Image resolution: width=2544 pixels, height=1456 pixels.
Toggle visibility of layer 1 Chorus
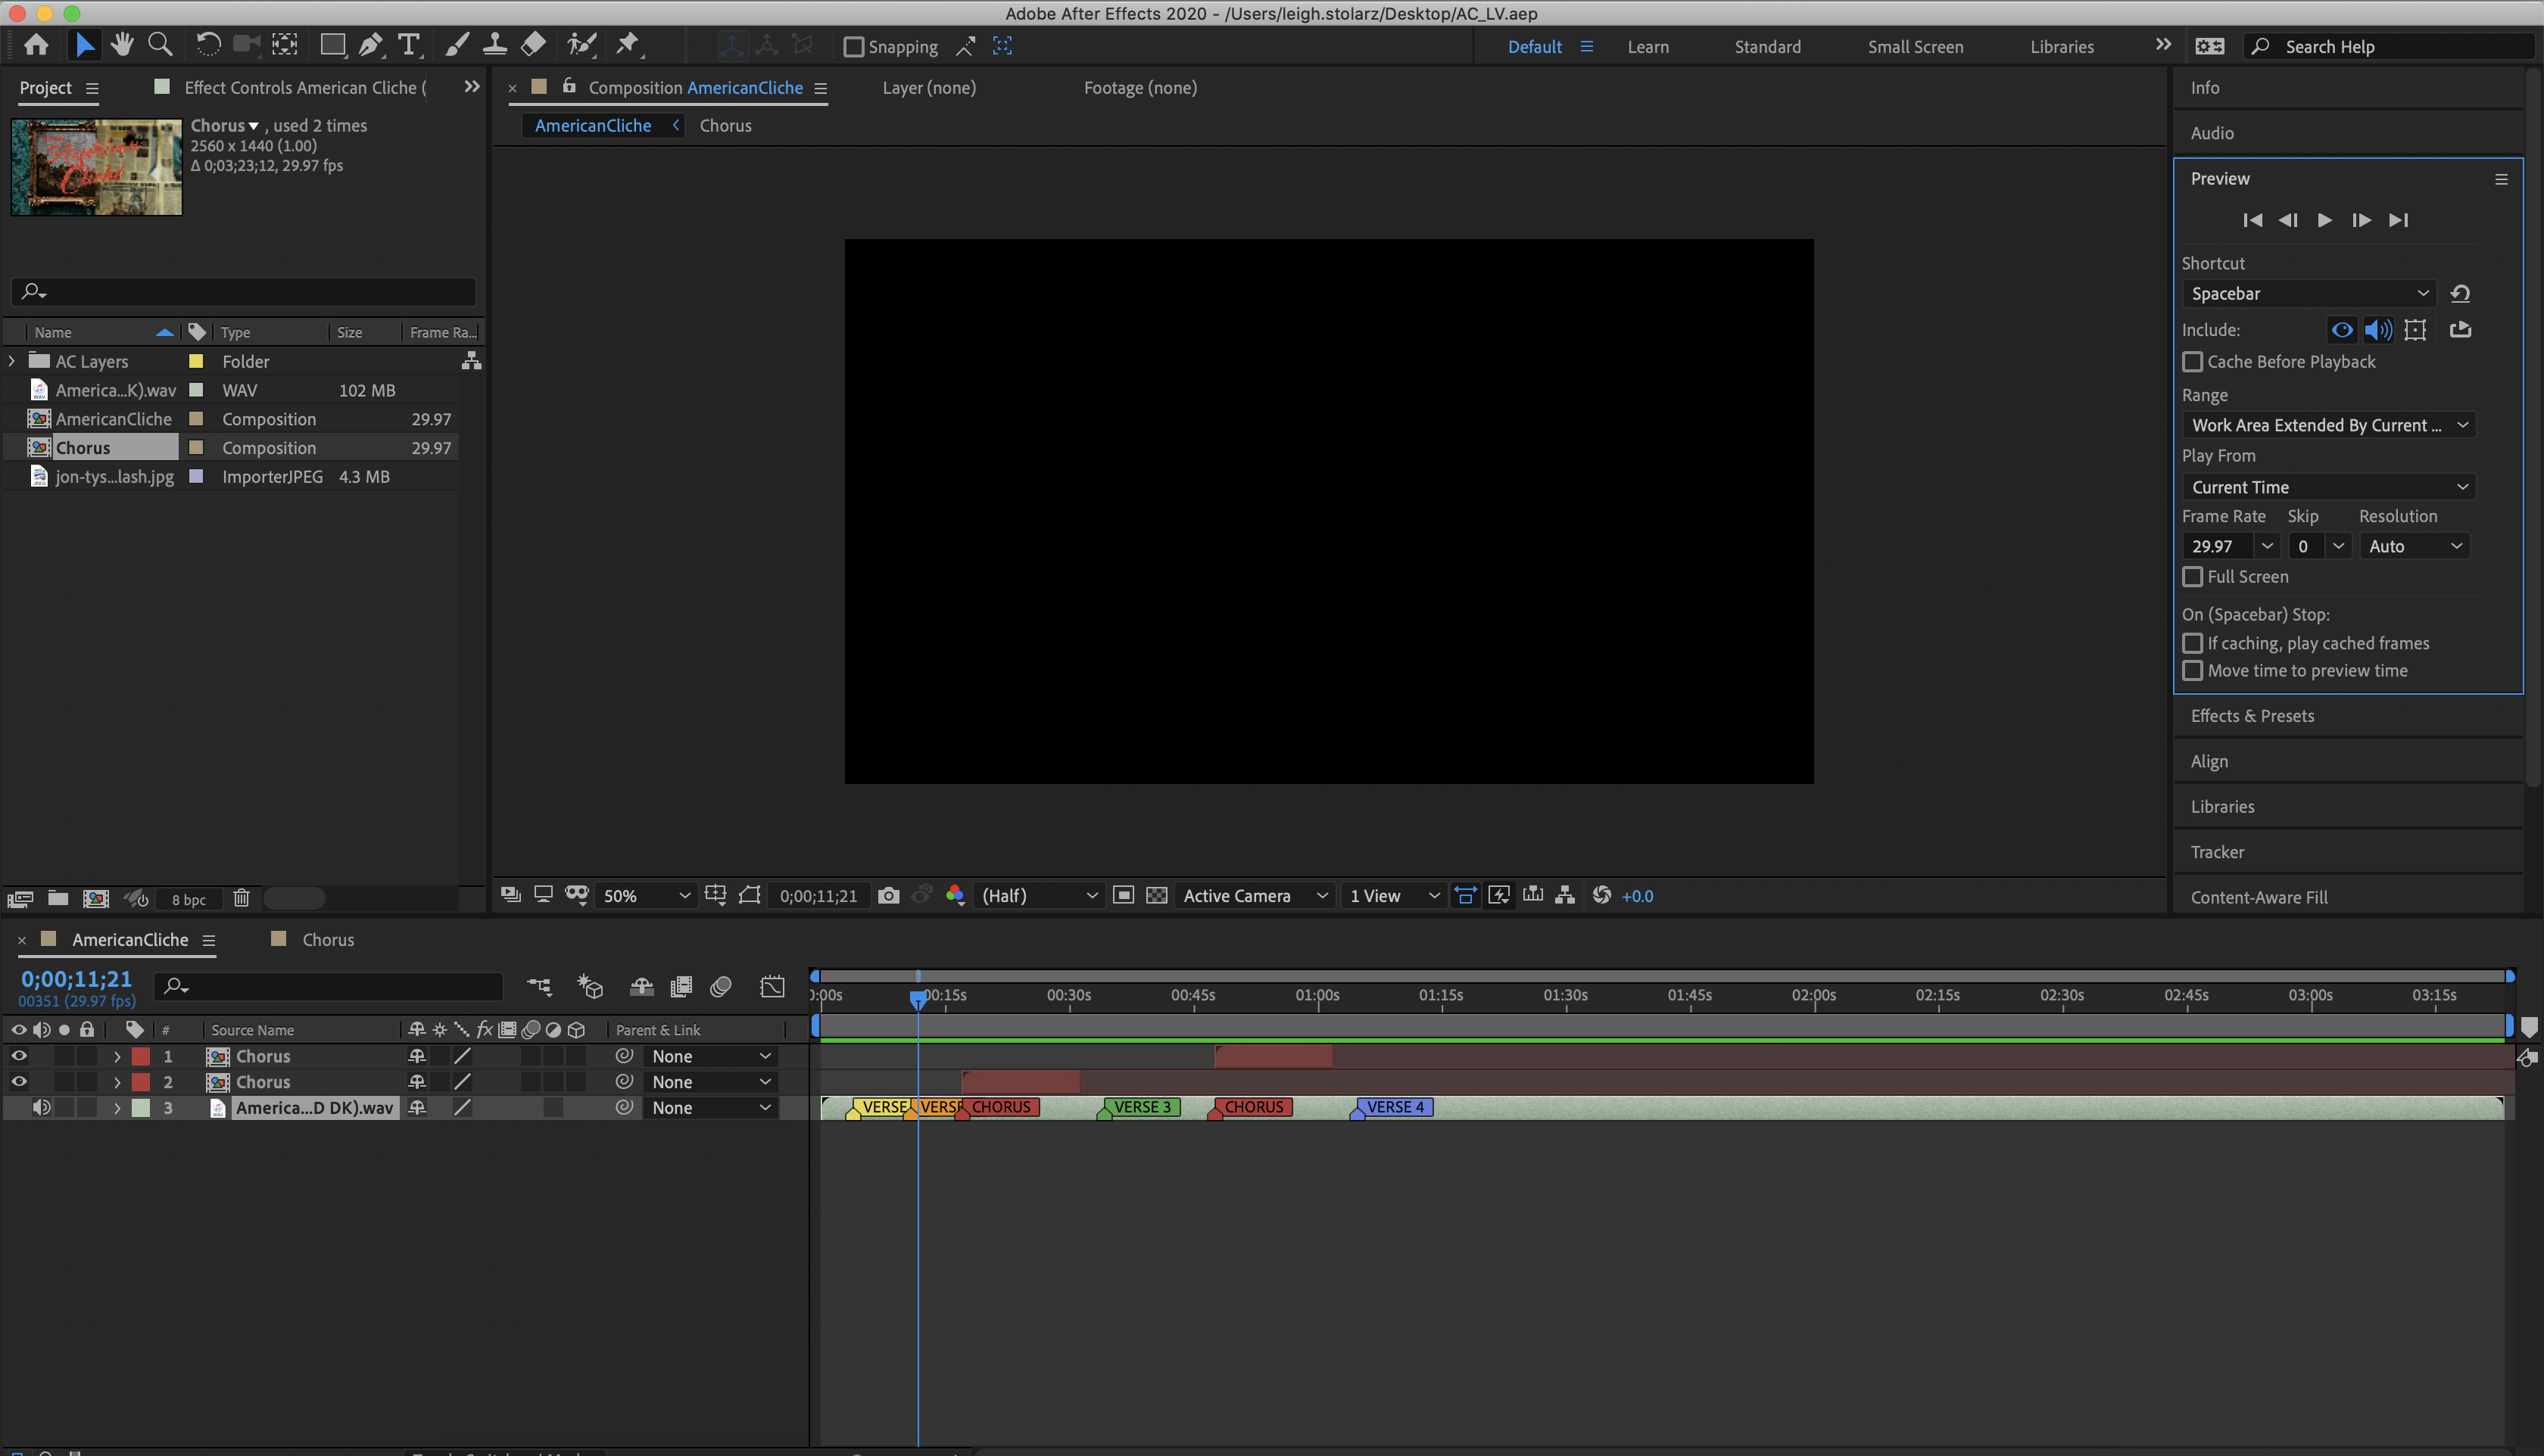tap(17, 1054)
